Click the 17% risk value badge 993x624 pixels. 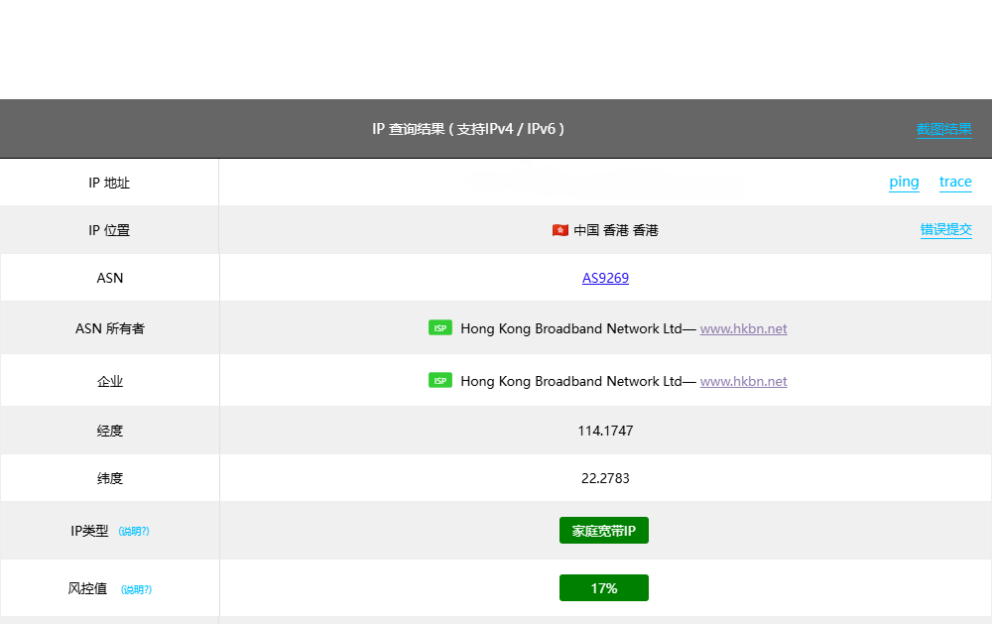[x=603, y=588]
